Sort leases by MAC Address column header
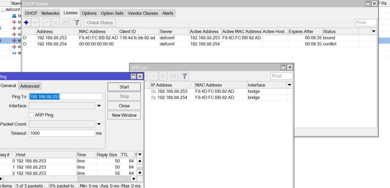 pyautogui.click(x=98, y=31)
